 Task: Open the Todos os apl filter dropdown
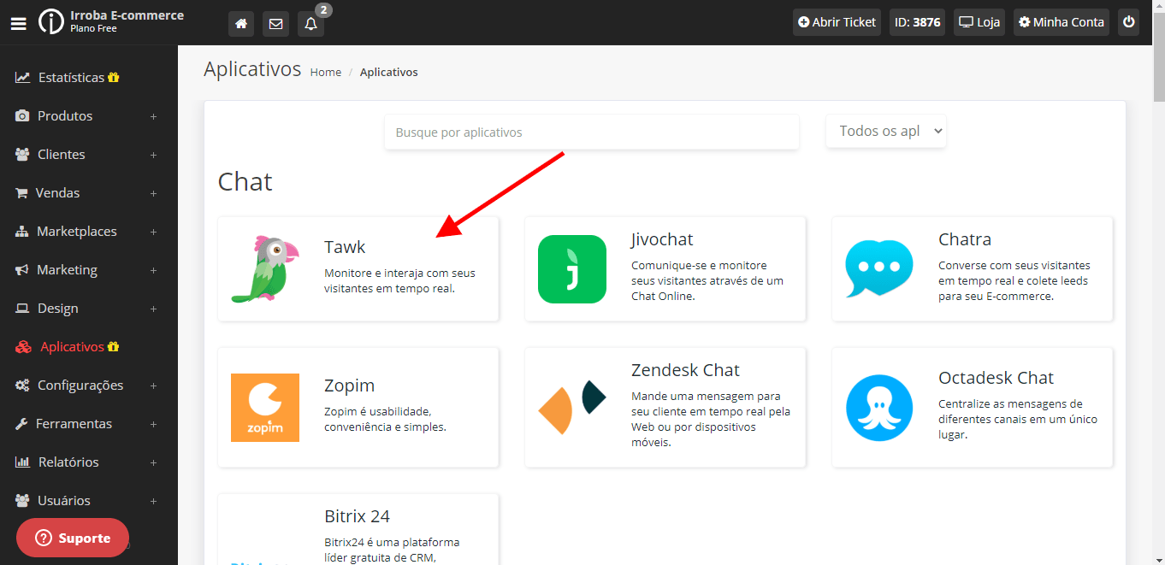pos(886,131)
